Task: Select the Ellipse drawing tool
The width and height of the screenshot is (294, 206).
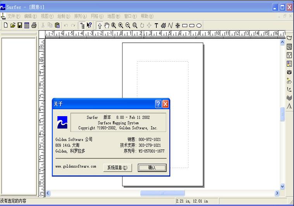Action: click(199, 26)
